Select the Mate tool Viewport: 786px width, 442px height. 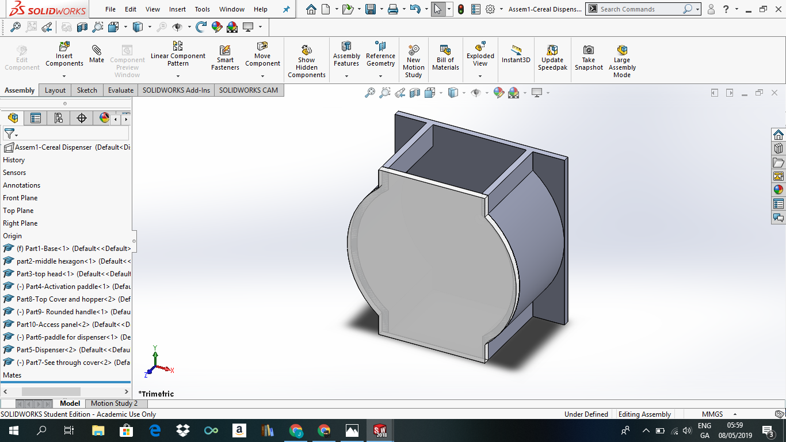coord(97,54)
